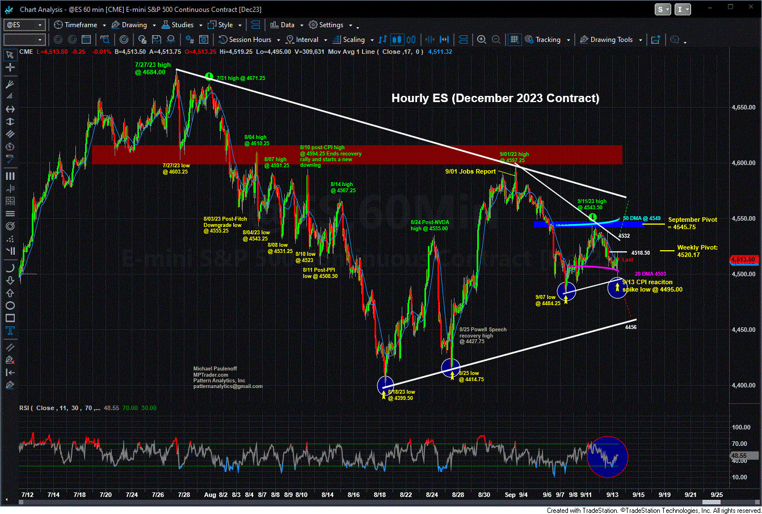Screen dimensions: 762x514
Task: Expand the Settings dropdown arrow
Action: (351, 26)
